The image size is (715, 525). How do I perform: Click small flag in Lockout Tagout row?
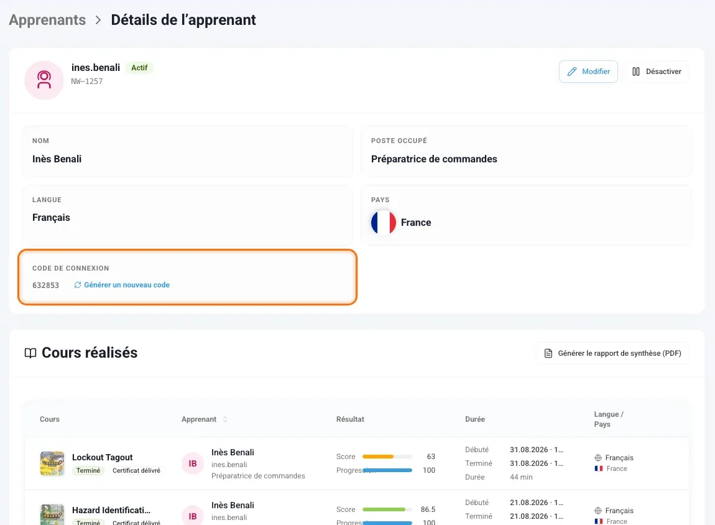pos(599,468)
